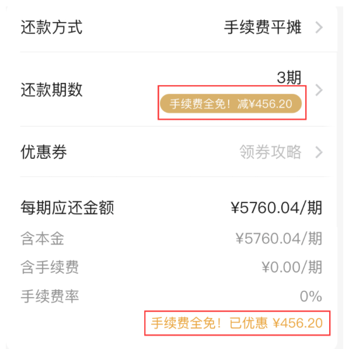Click the 0% fee rate value
Viewport: 349px width, 349px height.
[311, 296]
